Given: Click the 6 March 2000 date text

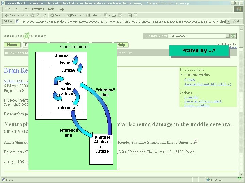Looking at the screenshot, I should tap(16, 86).
